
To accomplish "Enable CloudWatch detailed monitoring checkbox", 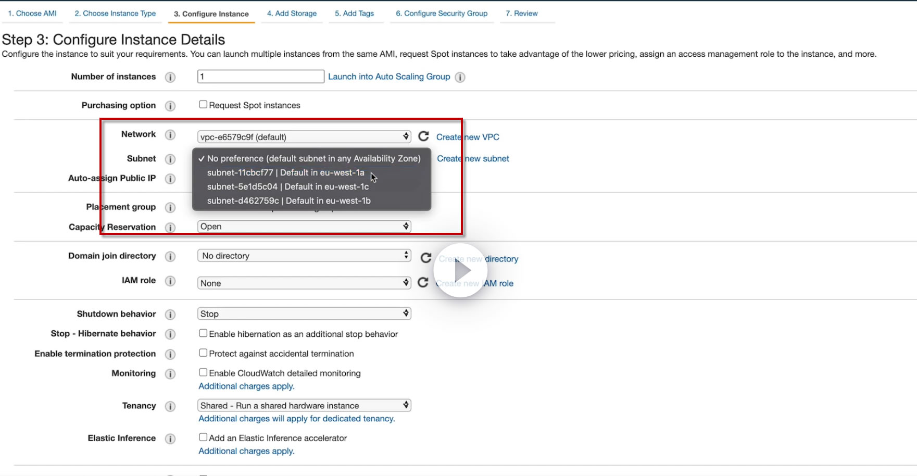I will pyautogui.click(x=203, y=373).
